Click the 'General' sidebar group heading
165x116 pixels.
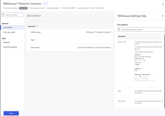click(x=5, y=24)
